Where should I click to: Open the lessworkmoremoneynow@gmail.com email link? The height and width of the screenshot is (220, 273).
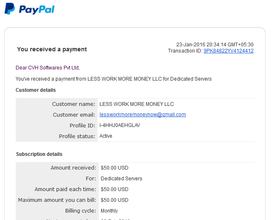coord(142,115)
